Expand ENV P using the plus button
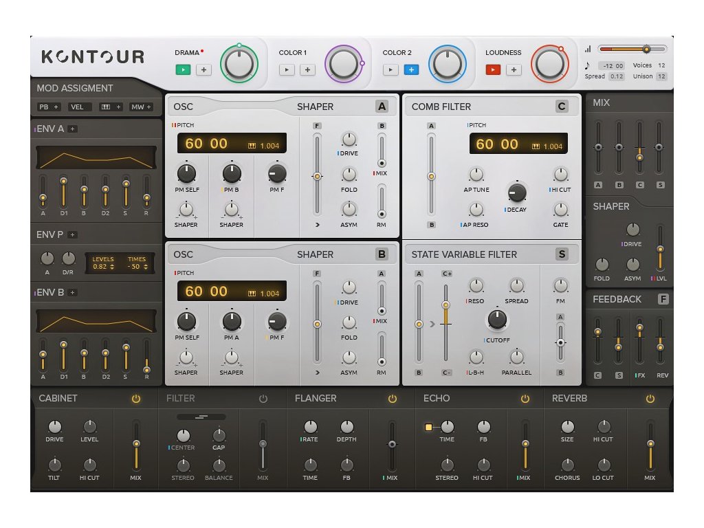Image resolution: width=704 pixels, height=528 pixels. (72, 234)
